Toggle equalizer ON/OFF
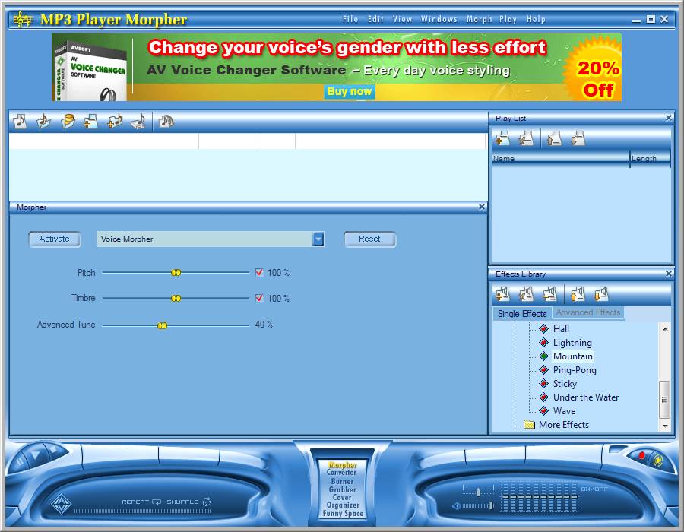The image size is (684, 532). coord(594,489)
